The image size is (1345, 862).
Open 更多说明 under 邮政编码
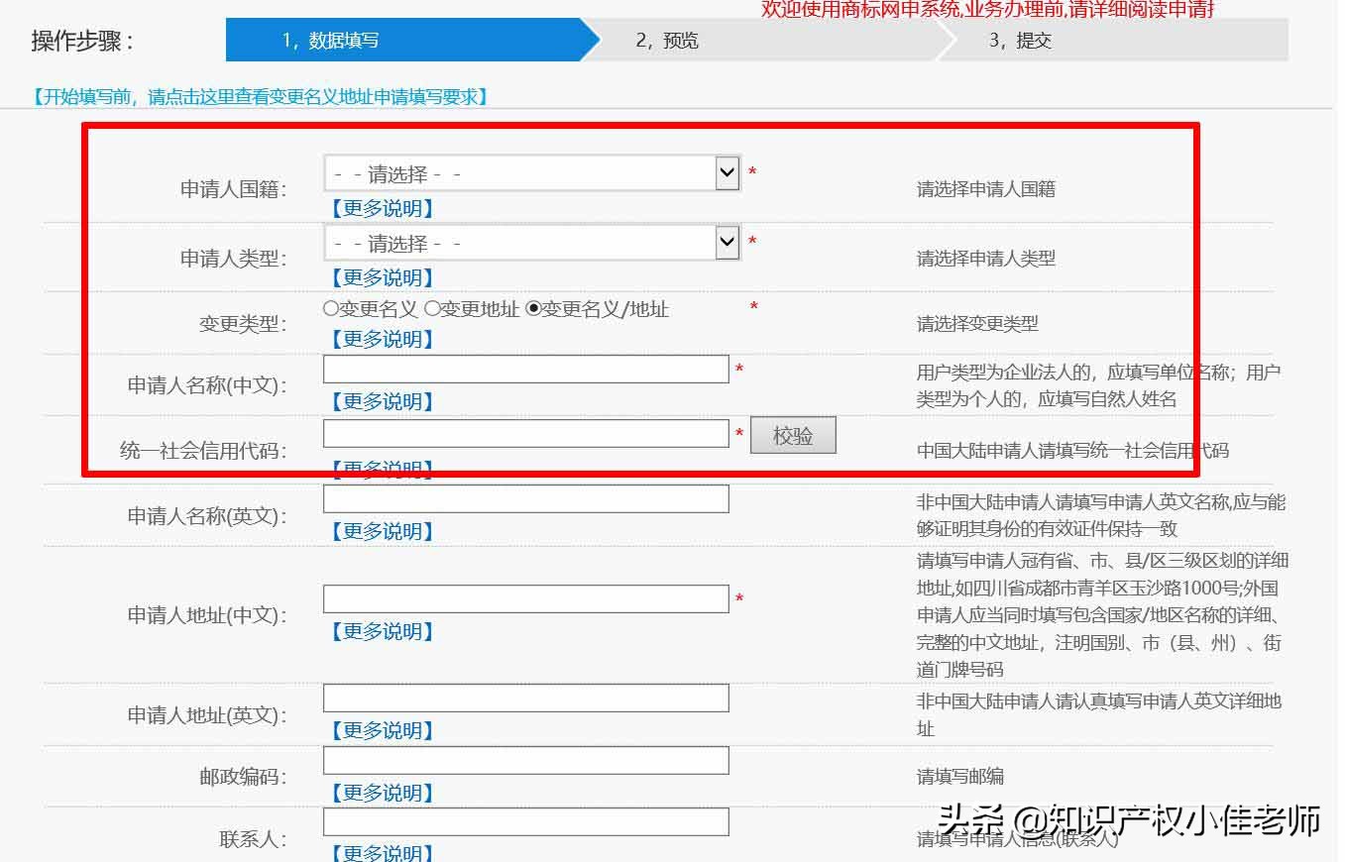tap(382, 792)
